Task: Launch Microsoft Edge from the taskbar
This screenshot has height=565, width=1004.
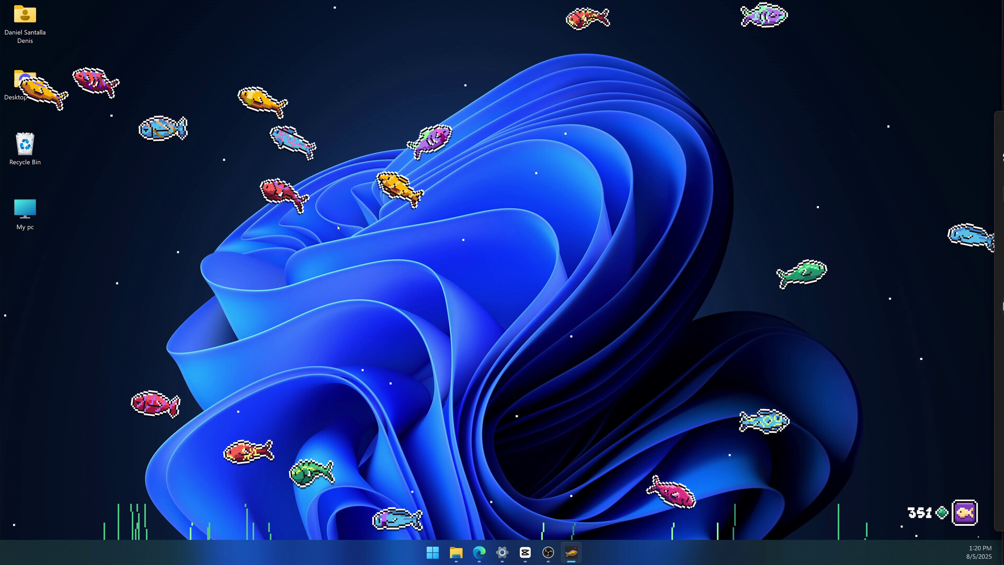Action: [479, 552]
